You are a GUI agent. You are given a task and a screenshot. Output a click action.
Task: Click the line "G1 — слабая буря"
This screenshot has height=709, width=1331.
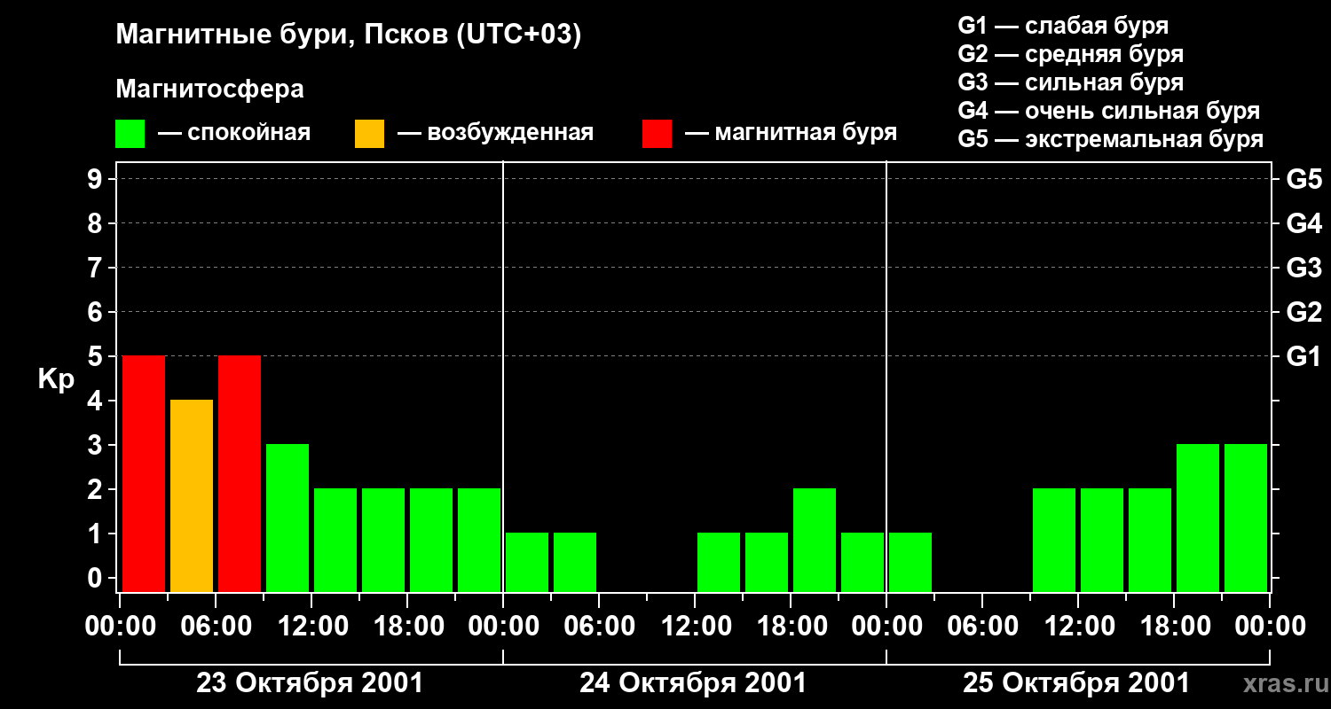(1063, 26)
